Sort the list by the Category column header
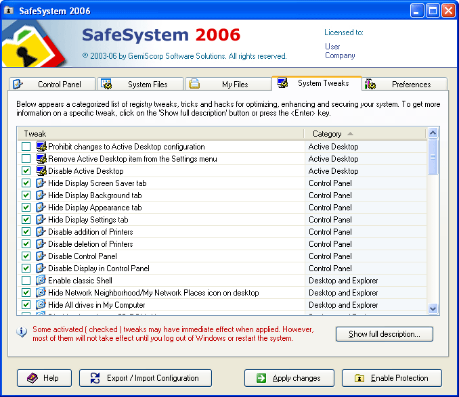Image resolution: width=459 pixels, height=397 pixels. coord(365,134)
